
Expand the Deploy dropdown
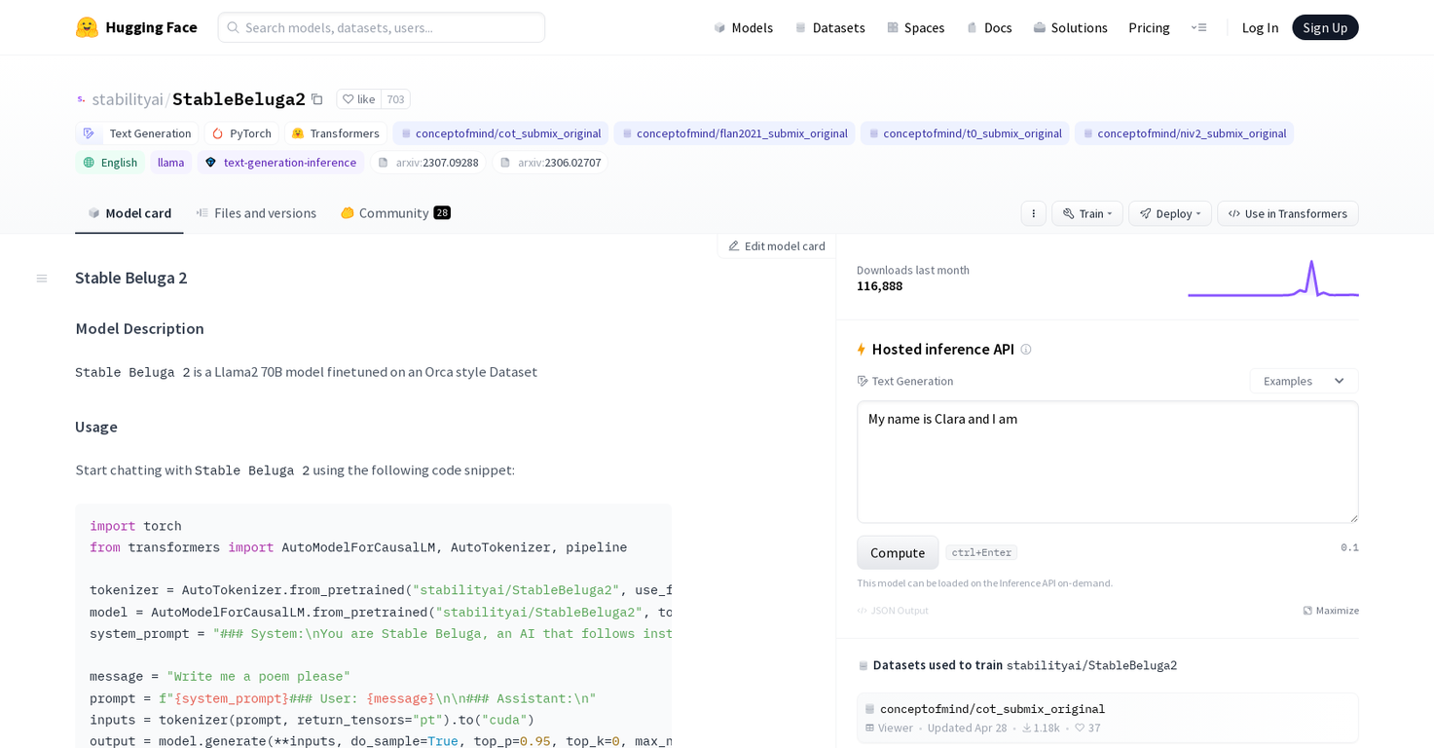[1169, 213]
